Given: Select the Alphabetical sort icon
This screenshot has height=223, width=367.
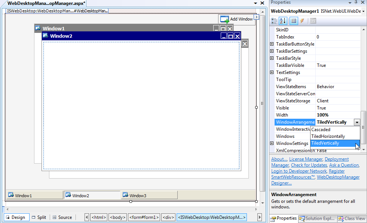Looking at the screenshot, I should [x=283, y=21].
